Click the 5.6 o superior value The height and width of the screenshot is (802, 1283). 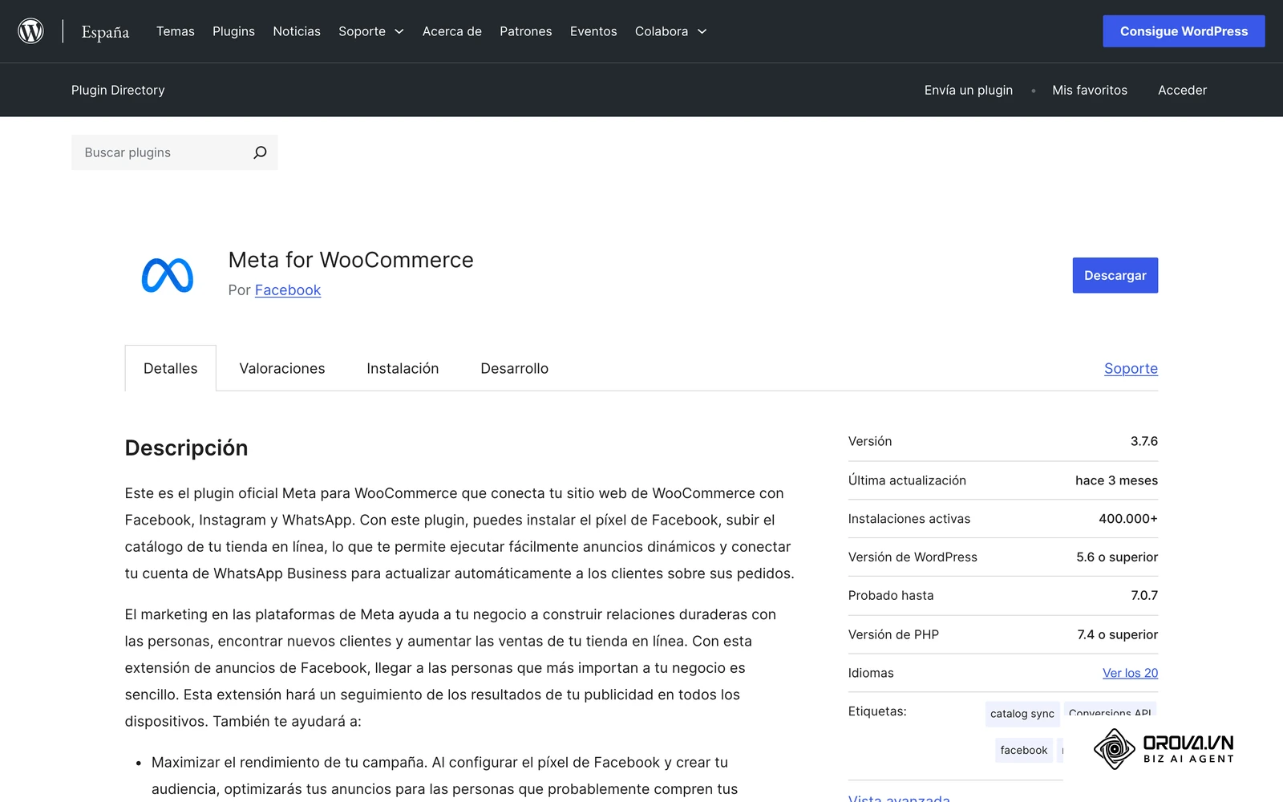(1117, 557)
